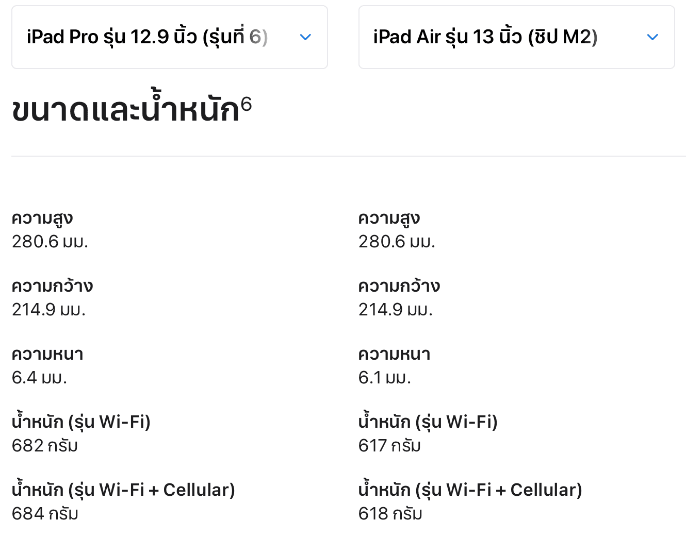The width and height of the screenshot is (686, 537).
Task: Click the ความหนา label in iPad Pro column
Action: coord(47,354)
